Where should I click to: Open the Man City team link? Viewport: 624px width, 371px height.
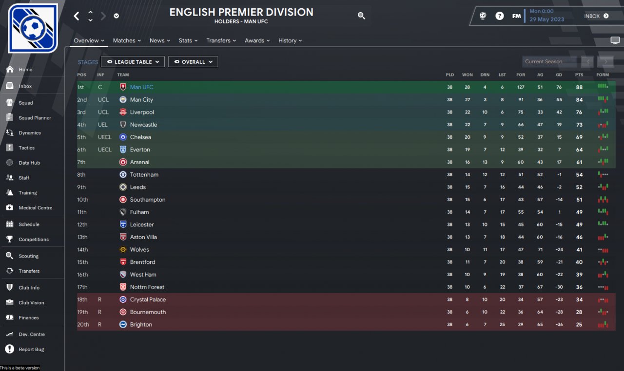(x=141, y=100)
